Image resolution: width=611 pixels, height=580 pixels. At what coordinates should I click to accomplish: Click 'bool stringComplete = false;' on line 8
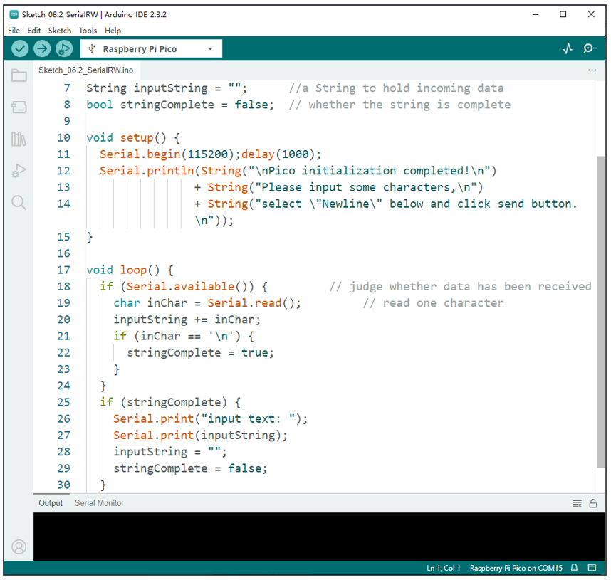pyautogui.click(x=180, y=105)
